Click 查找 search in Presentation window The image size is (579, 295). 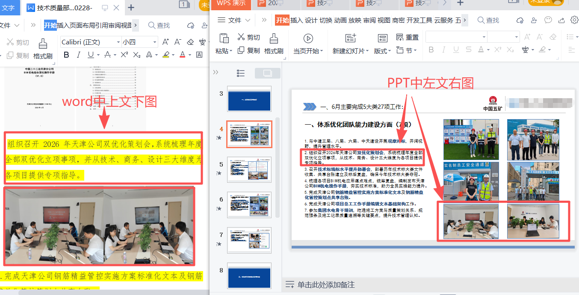[488, 20]
